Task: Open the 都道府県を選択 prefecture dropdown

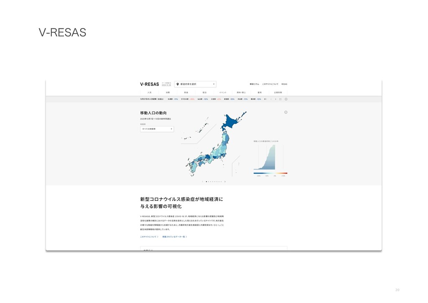Action: point(195,84)
